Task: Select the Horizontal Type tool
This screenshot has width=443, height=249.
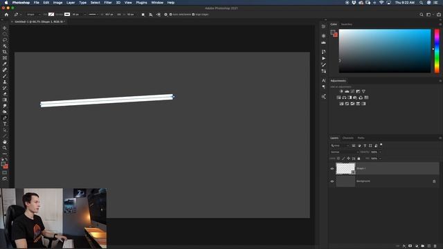Action: [x=5, y=124]
